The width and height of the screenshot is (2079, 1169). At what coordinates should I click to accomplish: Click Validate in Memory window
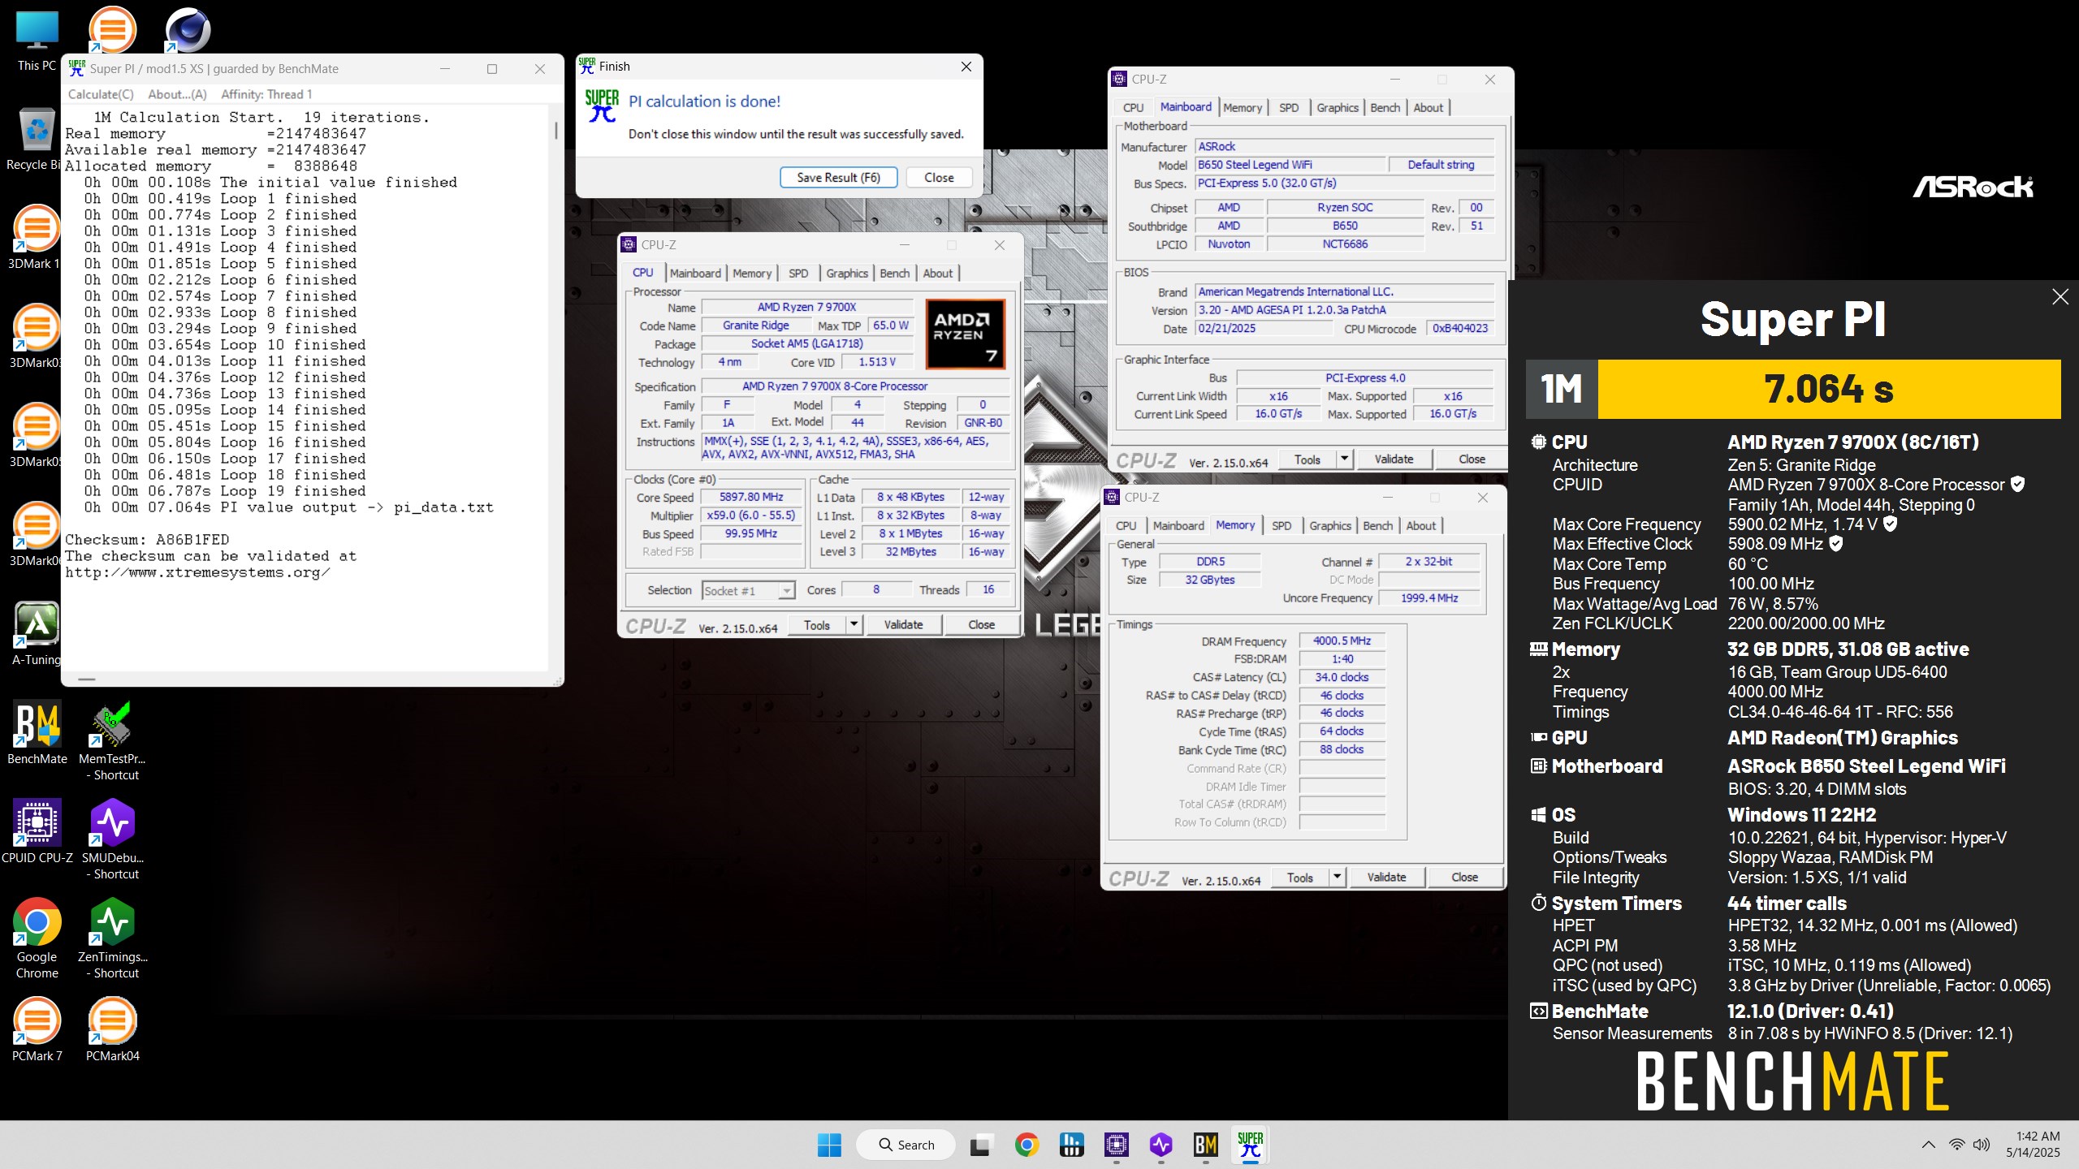(x=1386, y=878)
